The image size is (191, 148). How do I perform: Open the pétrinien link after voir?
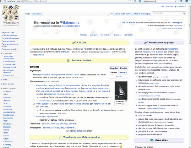point(40,55)
